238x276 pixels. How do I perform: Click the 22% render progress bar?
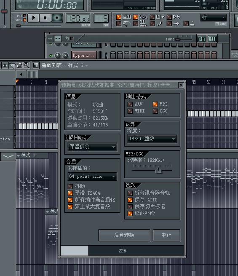coord(123,251)
